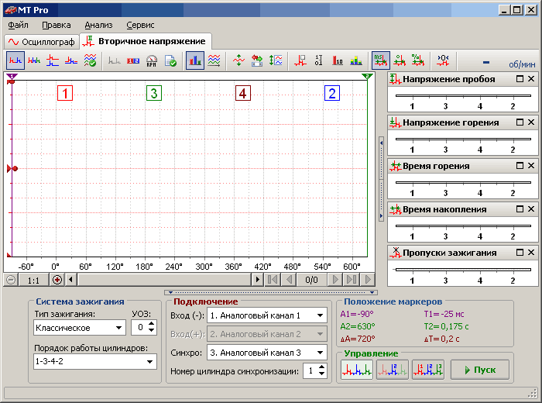Toggle cylinder 2 marker on graph
Screen dimensions: 542x403
click(x=332, y=94)
